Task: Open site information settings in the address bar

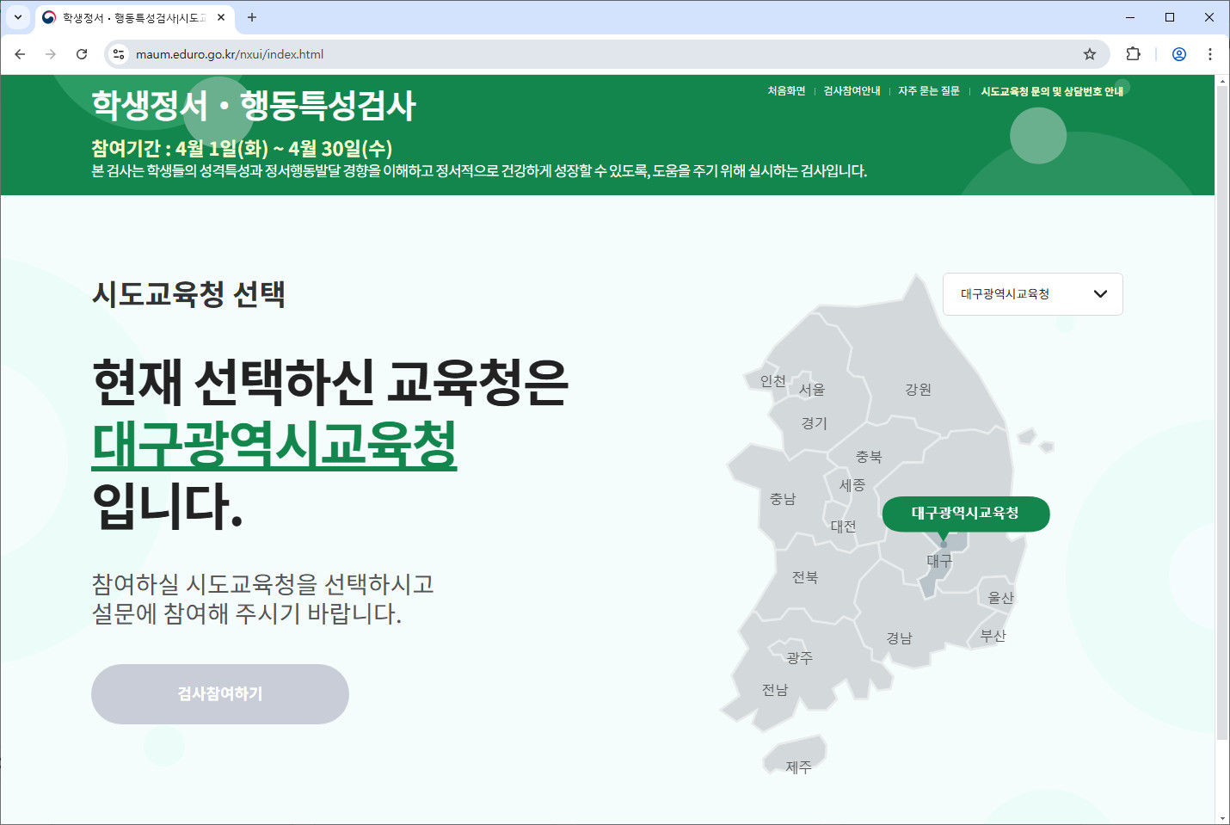Action: (118, 53)
